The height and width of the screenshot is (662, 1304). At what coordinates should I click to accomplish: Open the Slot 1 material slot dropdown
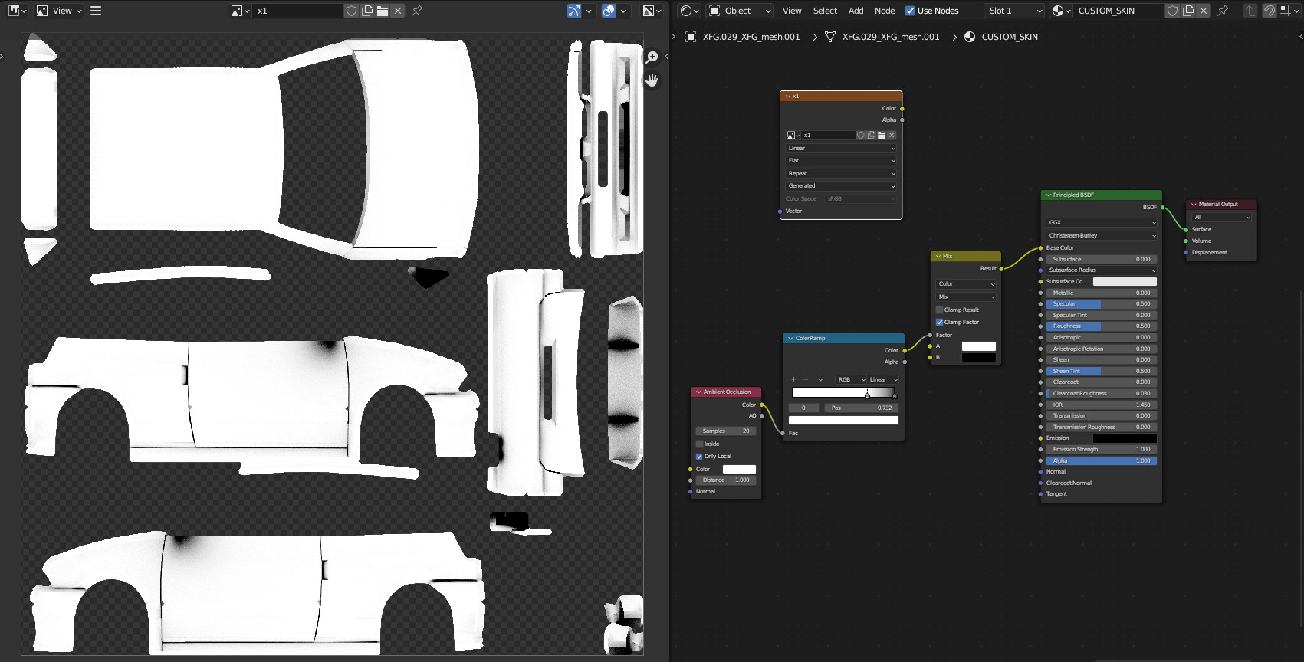coord(1015,11)
